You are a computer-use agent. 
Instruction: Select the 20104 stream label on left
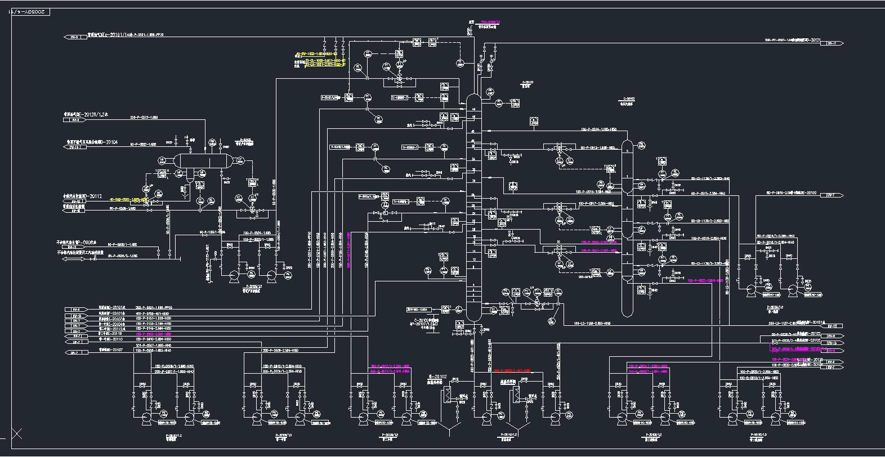93,142
